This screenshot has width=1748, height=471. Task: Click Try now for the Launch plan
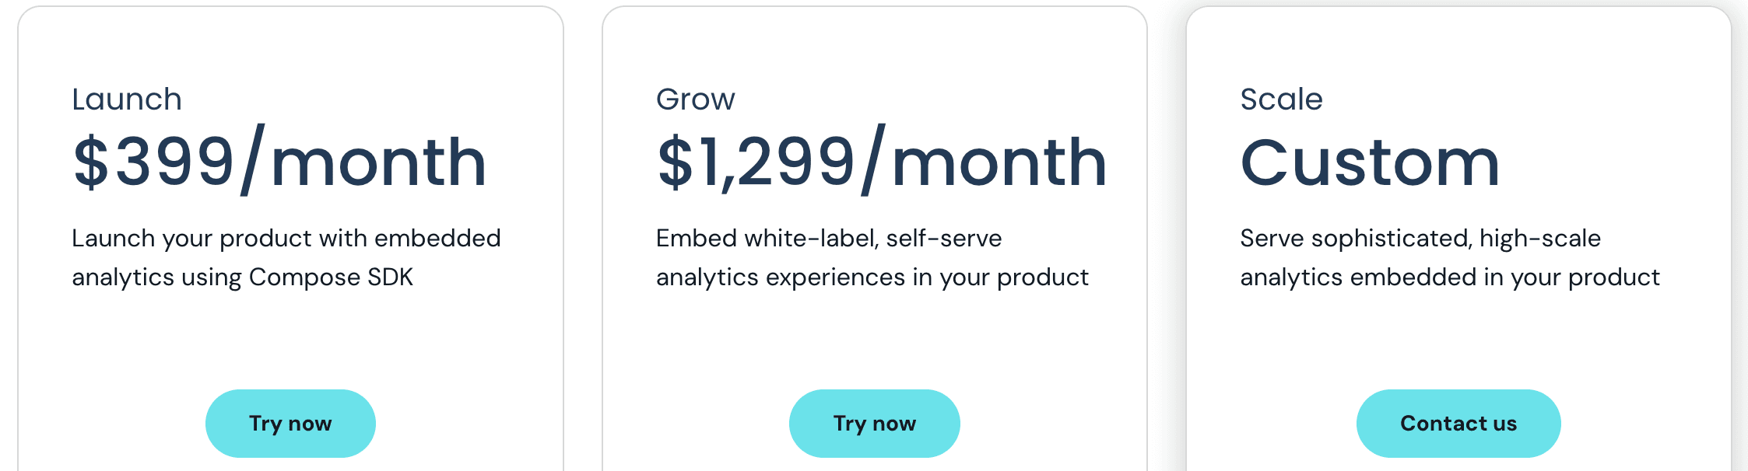click(x=290, y=423)
